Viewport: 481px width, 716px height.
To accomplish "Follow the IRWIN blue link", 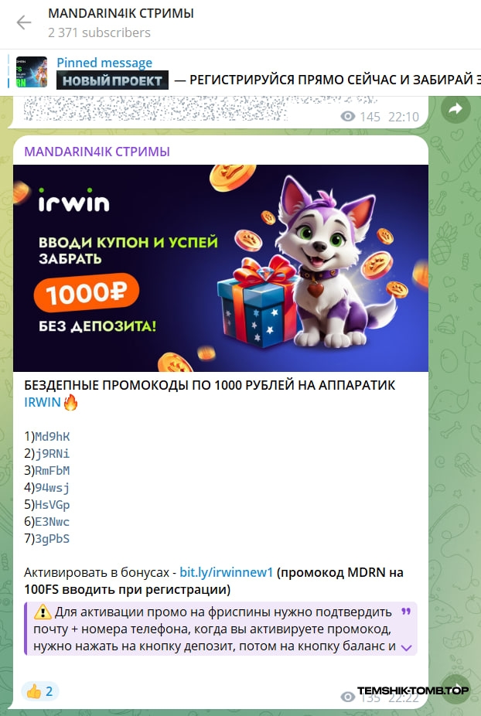I will click(42, 402).
